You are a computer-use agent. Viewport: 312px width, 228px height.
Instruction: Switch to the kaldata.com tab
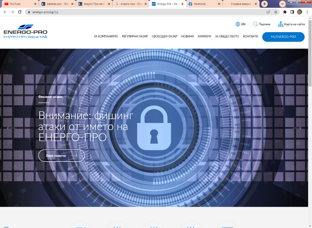[57, 4]
